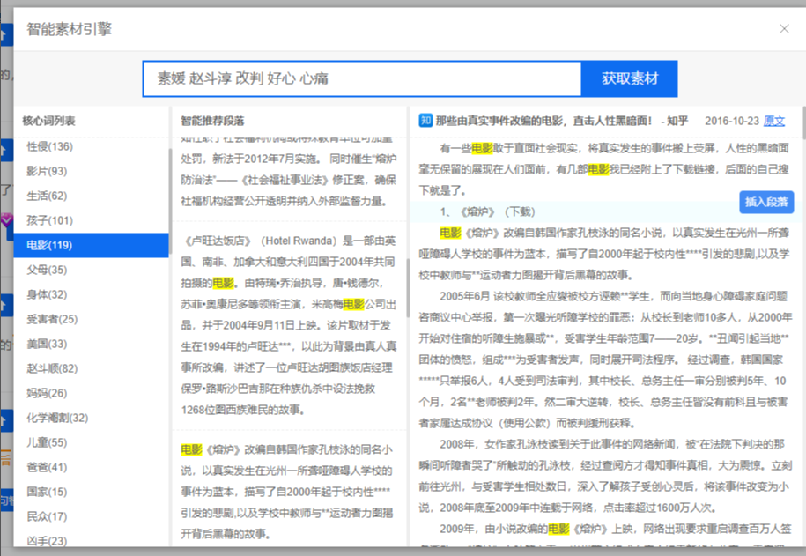Screen dimensions: 806x556
Task: Select the 电影《熔炉》改编自 recommended paragraph
Action: click(289, 492)
